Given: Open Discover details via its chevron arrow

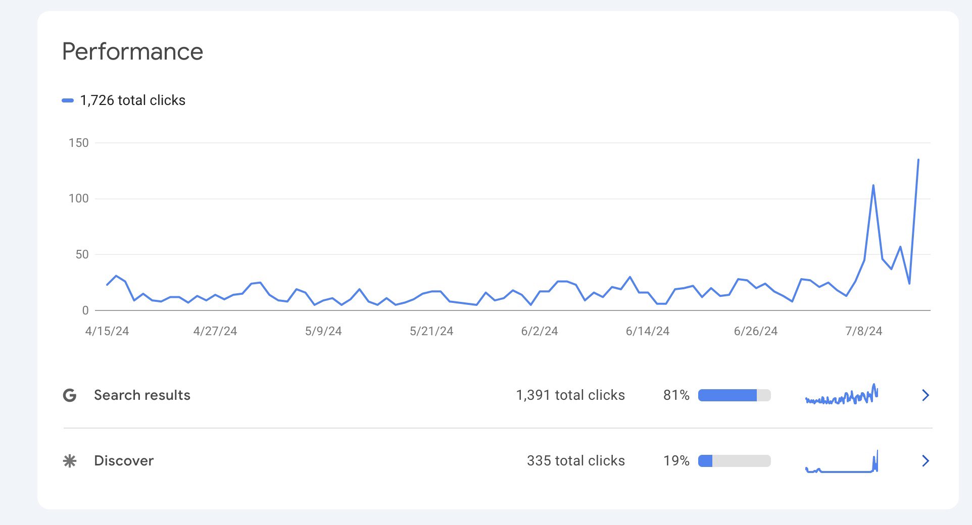Looking at the screenshot, I should 926,461.
